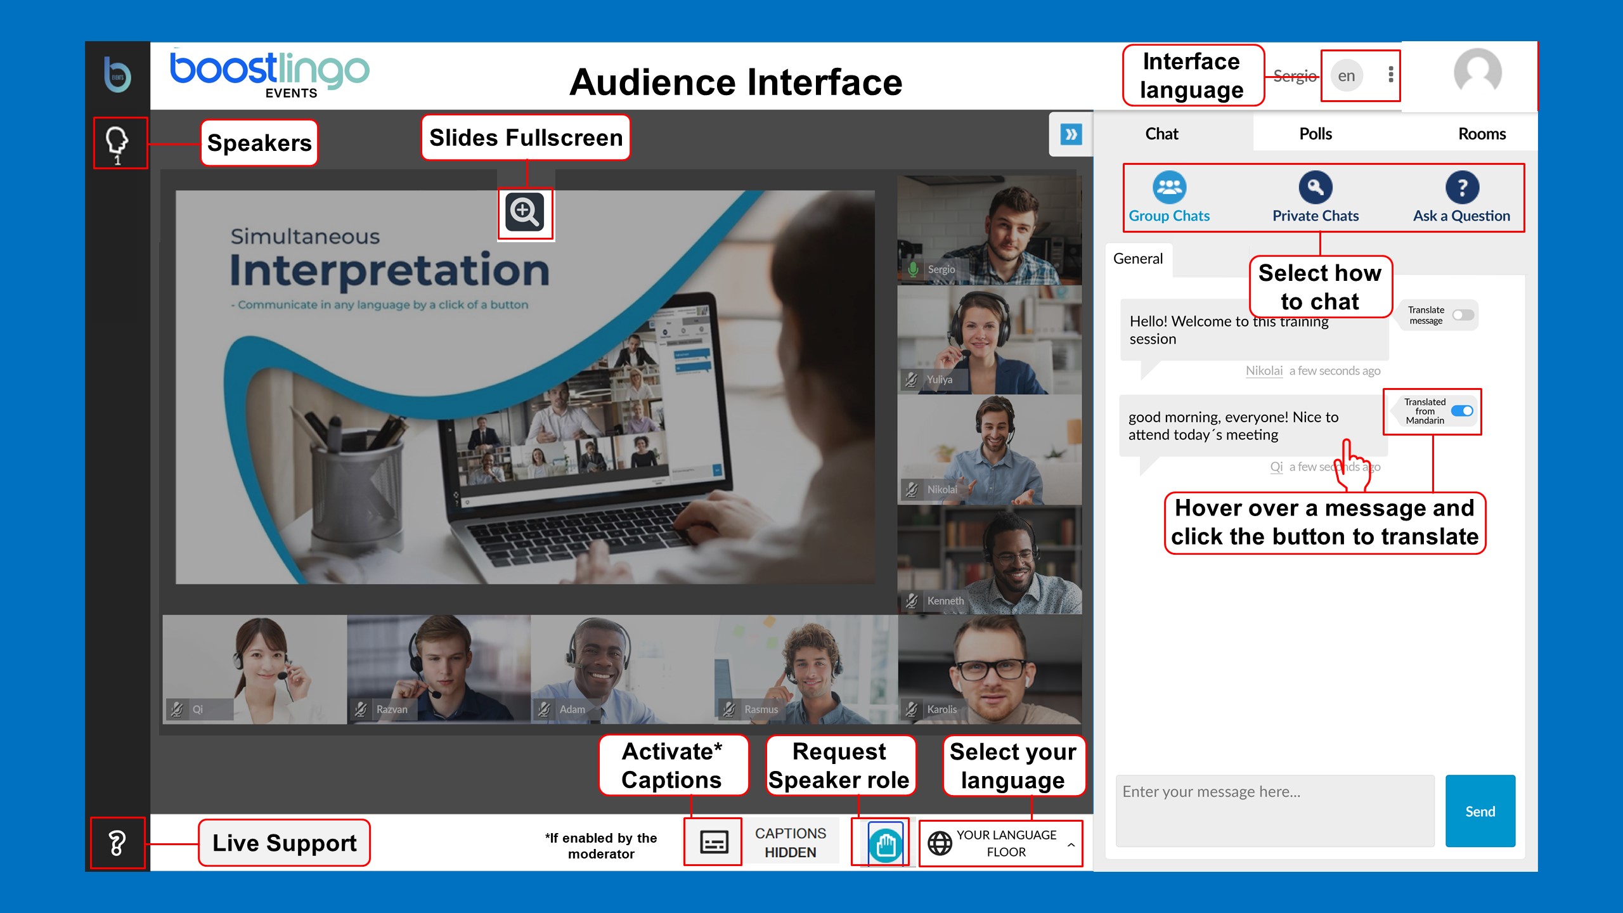Select Sergio's video thumbnail
Viewport: 1623px width, 913px height.
pos(989,230)
